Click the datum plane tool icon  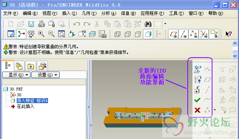207,80
